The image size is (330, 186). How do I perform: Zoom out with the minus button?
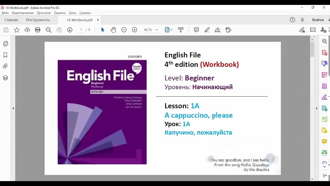[124, 30]
